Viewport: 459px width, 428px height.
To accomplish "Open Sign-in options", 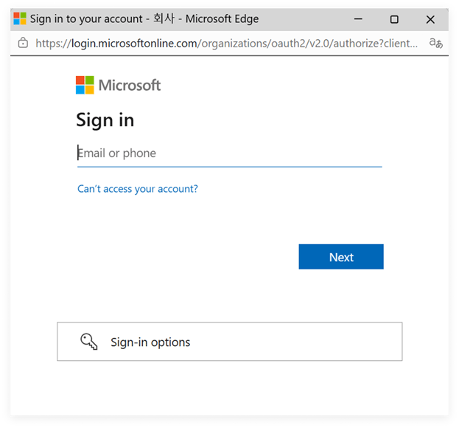I will [229, 342].
